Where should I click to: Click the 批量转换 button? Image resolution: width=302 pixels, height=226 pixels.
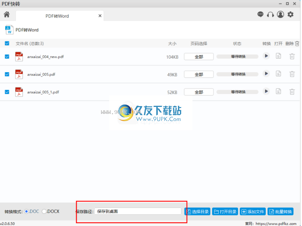click(x=281, y=212)
